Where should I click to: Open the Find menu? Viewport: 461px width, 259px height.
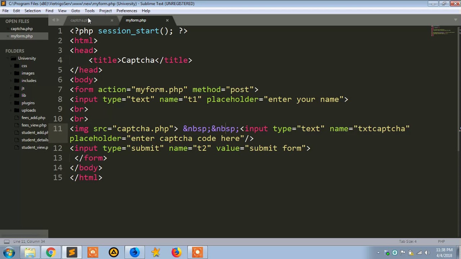[49, 11]
